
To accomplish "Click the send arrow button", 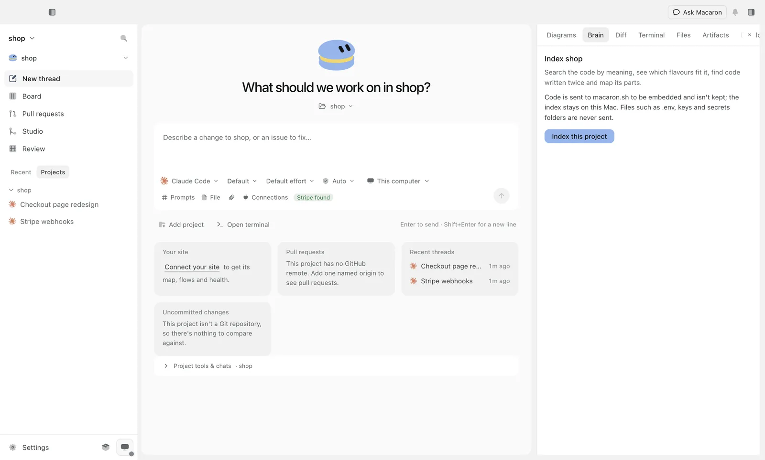I will pos(502,196).
